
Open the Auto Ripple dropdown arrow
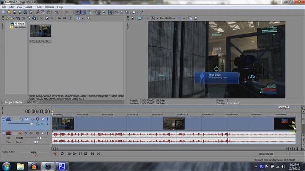click(94, 12)
